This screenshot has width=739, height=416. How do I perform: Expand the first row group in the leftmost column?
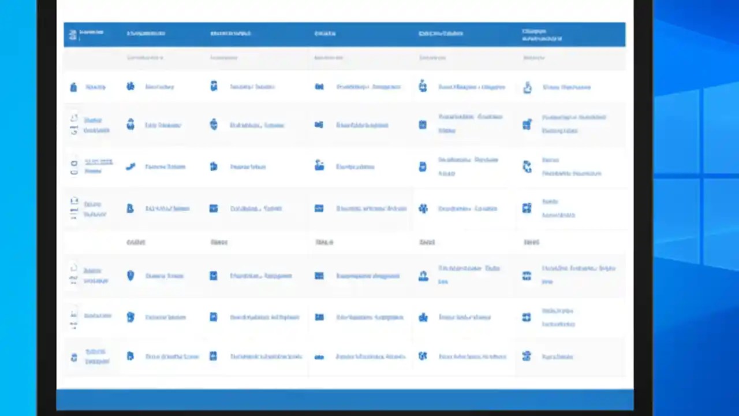73,87
